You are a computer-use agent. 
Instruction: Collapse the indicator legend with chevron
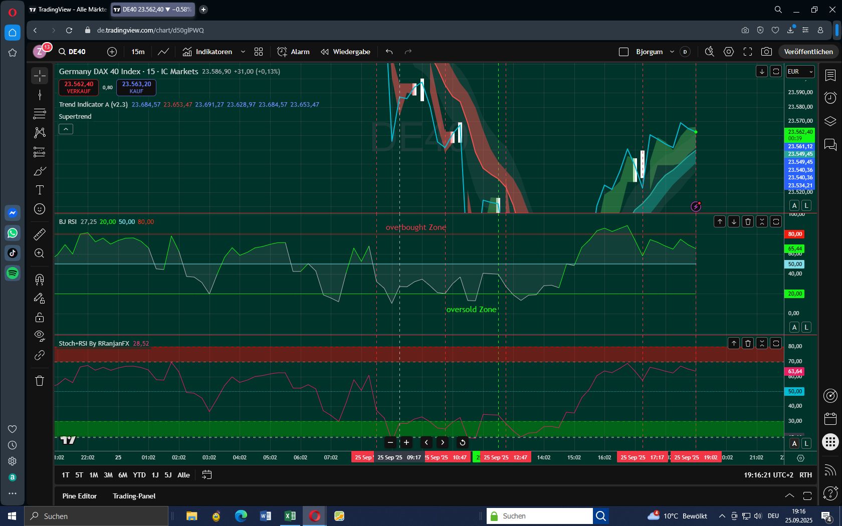[66, 129]
